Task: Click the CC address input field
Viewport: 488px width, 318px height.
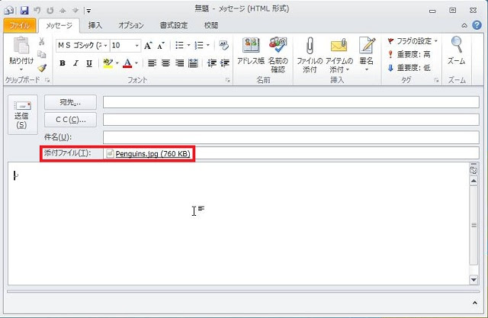Action: click(x=291, y=120)
